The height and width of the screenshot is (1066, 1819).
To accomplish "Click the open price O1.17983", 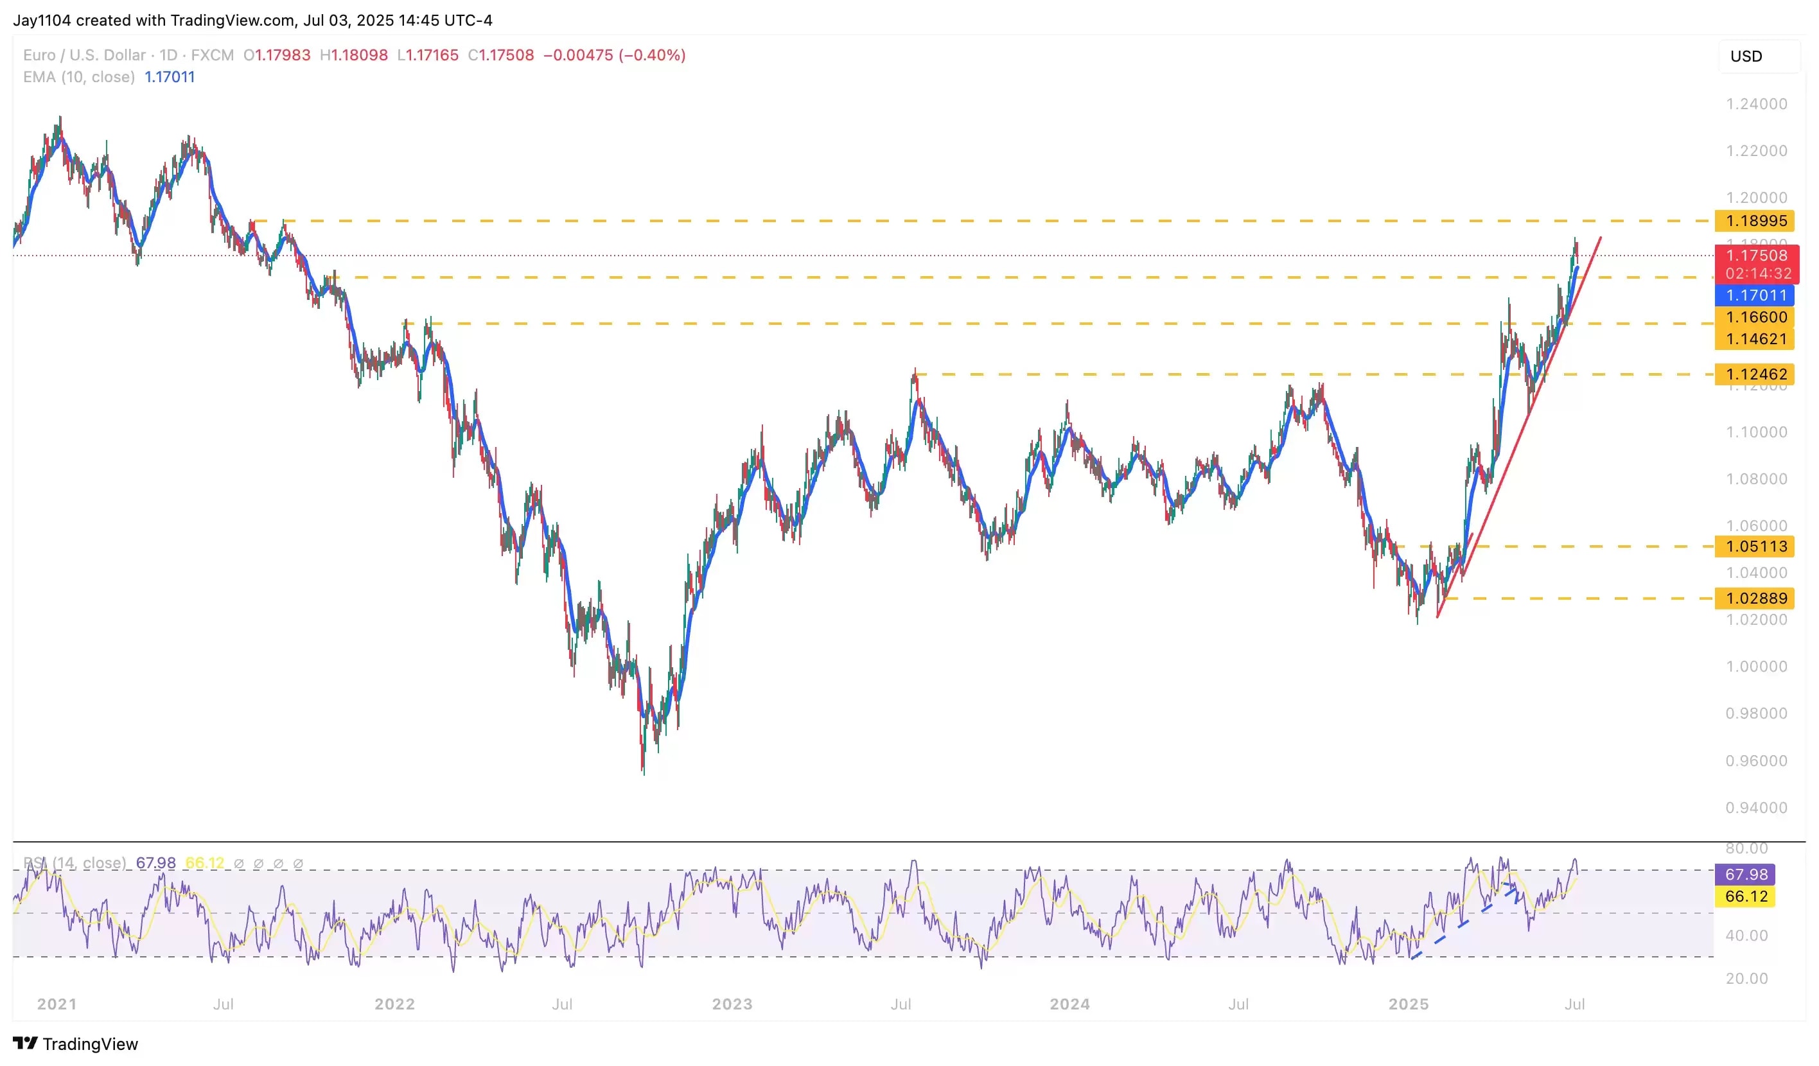I will tap(276, 55).
